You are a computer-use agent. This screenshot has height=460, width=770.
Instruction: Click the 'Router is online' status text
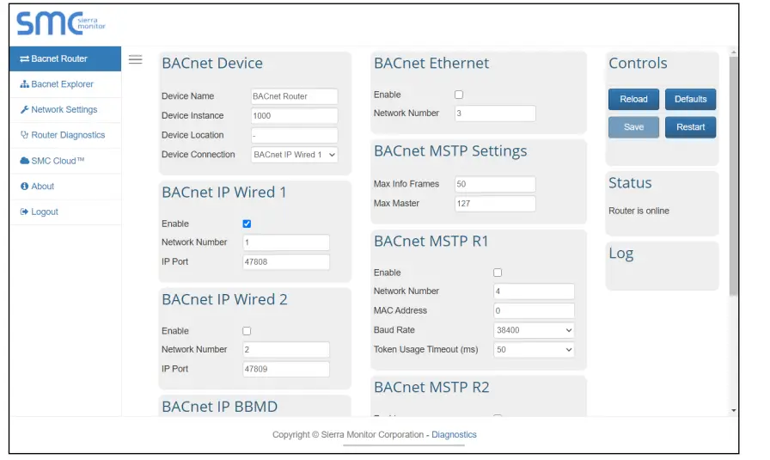tap(639, 211)
